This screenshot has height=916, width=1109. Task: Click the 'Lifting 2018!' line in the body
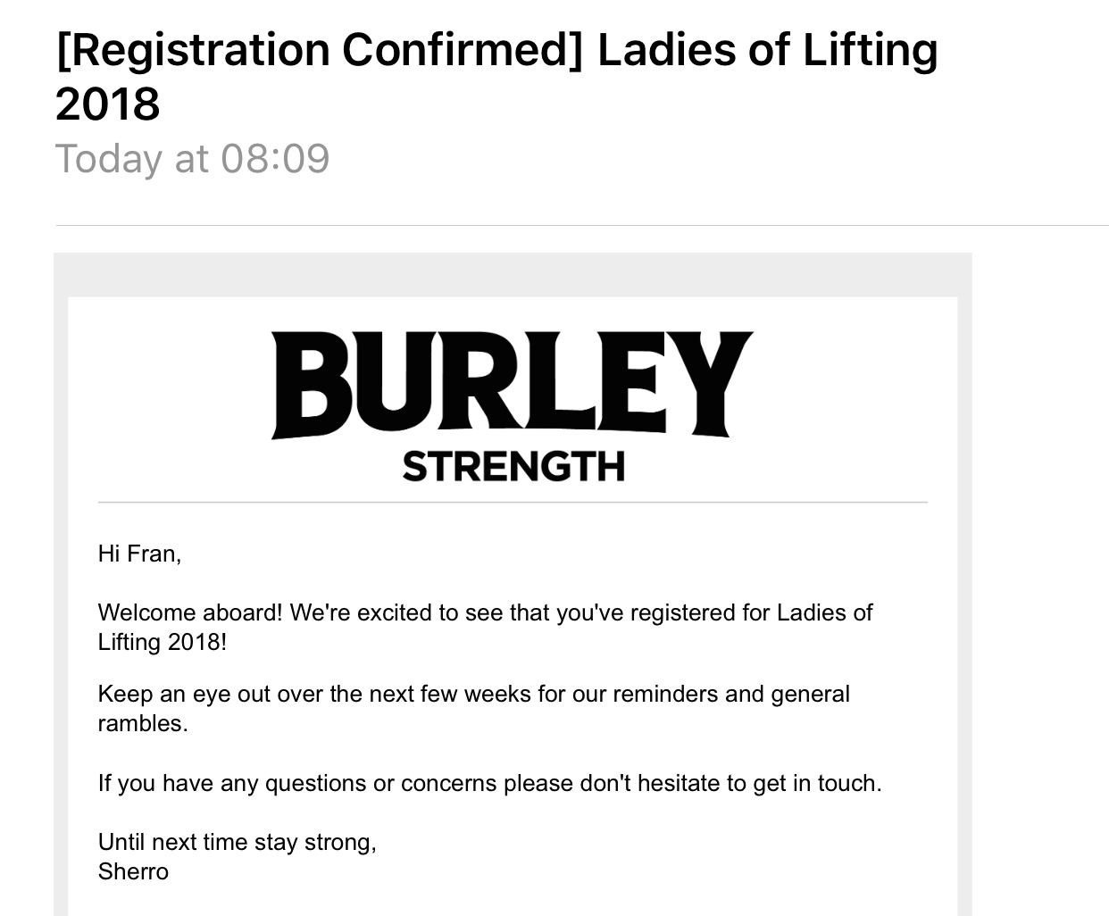point(163,642)
